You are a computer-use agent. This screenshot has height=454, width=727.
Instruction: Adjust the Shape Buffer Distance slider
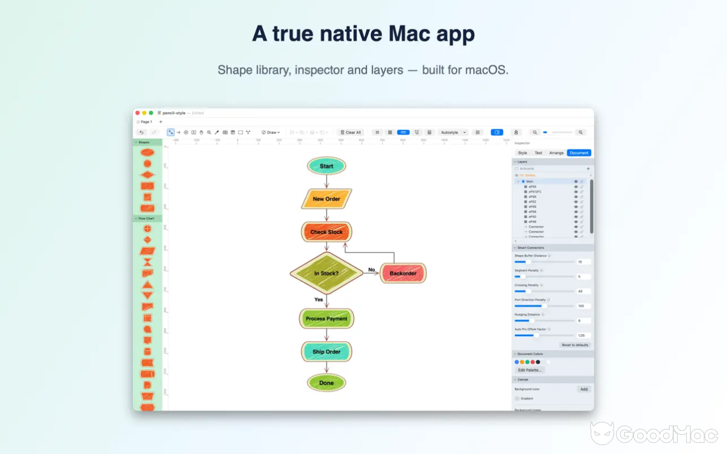coord(544,262)
